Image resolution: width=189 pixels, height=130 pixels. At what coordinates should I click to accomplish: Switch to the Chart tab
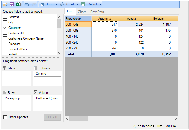pyautogui.click(x=82, y=12)
